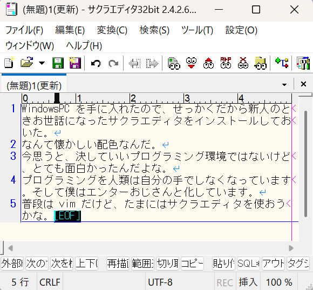Click the vertical scrollbar thumb
Image resolution: width=313 pixels, height=290 pixels.
tap(305, 164)
